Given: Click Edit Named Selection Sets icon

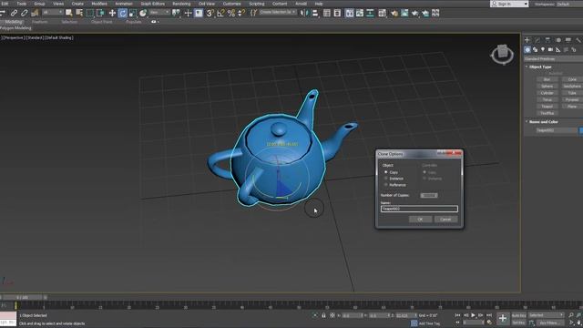Looking at the screenshot, I should [x=253, y=13].
